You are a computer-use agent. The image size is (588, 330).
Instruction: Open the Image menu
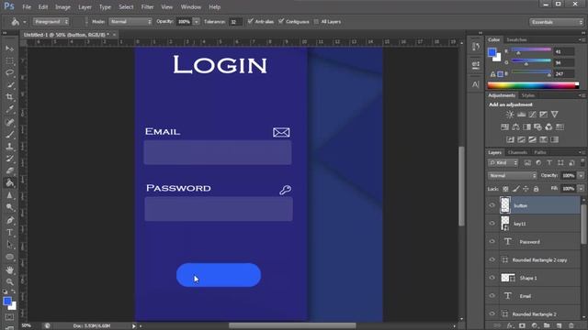62,7
